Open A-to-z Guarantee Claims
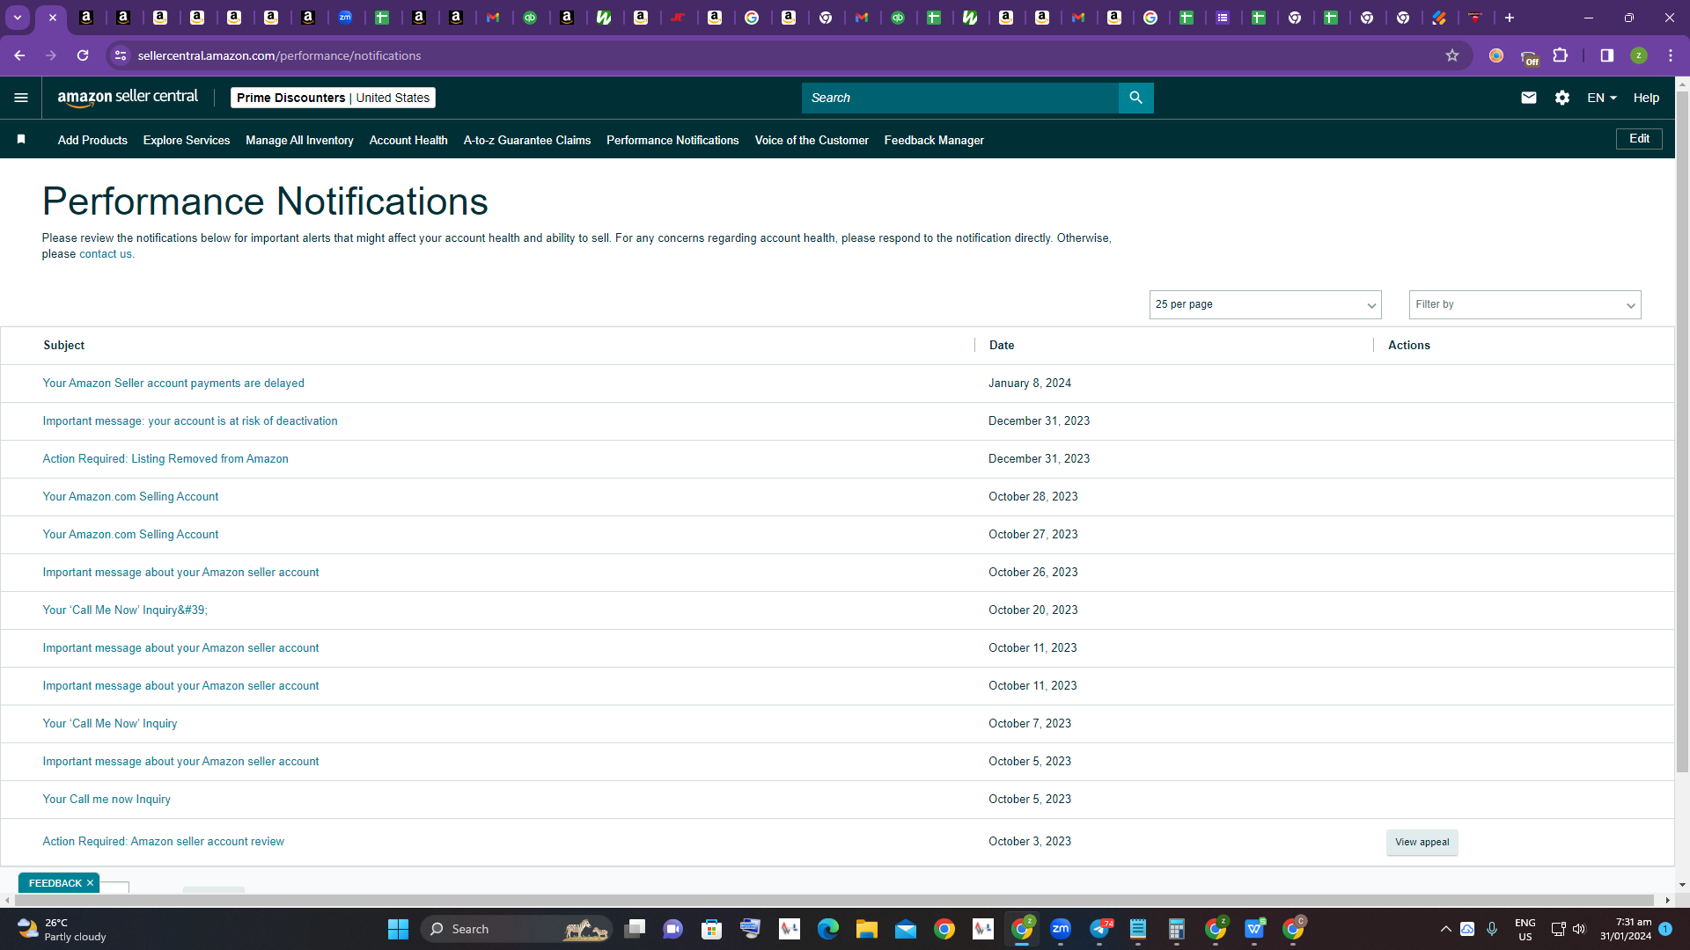The image size is (1690, 950). pyautogui.click(x=527, y=140)
